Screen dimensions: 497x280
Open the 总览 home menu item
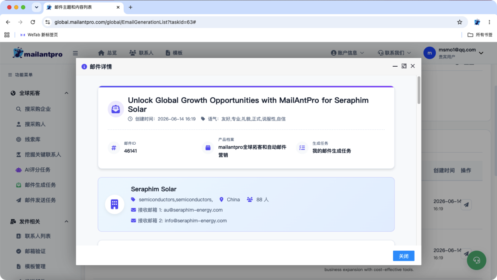pos(108,53)
